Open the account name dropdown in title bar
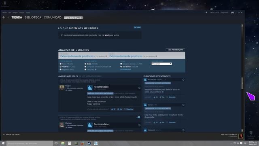This screenshot has height=146, width=259. 225,13
